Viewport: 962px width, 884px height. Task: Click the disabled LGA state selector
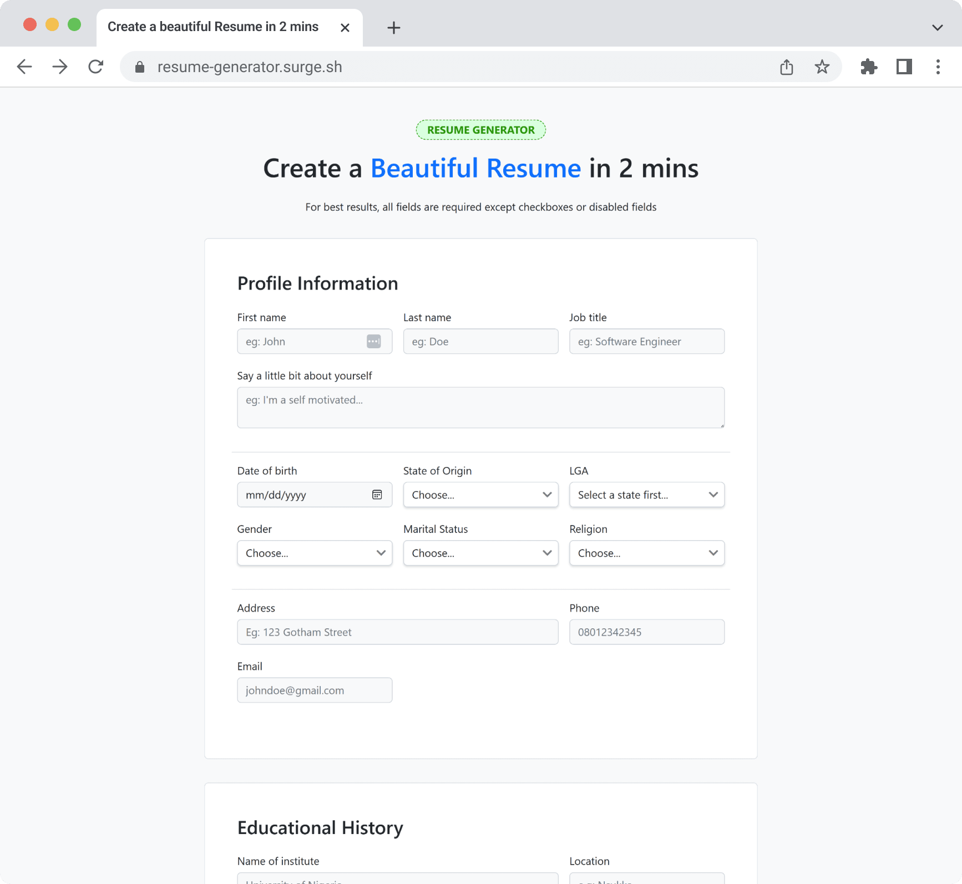pyautogui.click(x=646, y=494)
